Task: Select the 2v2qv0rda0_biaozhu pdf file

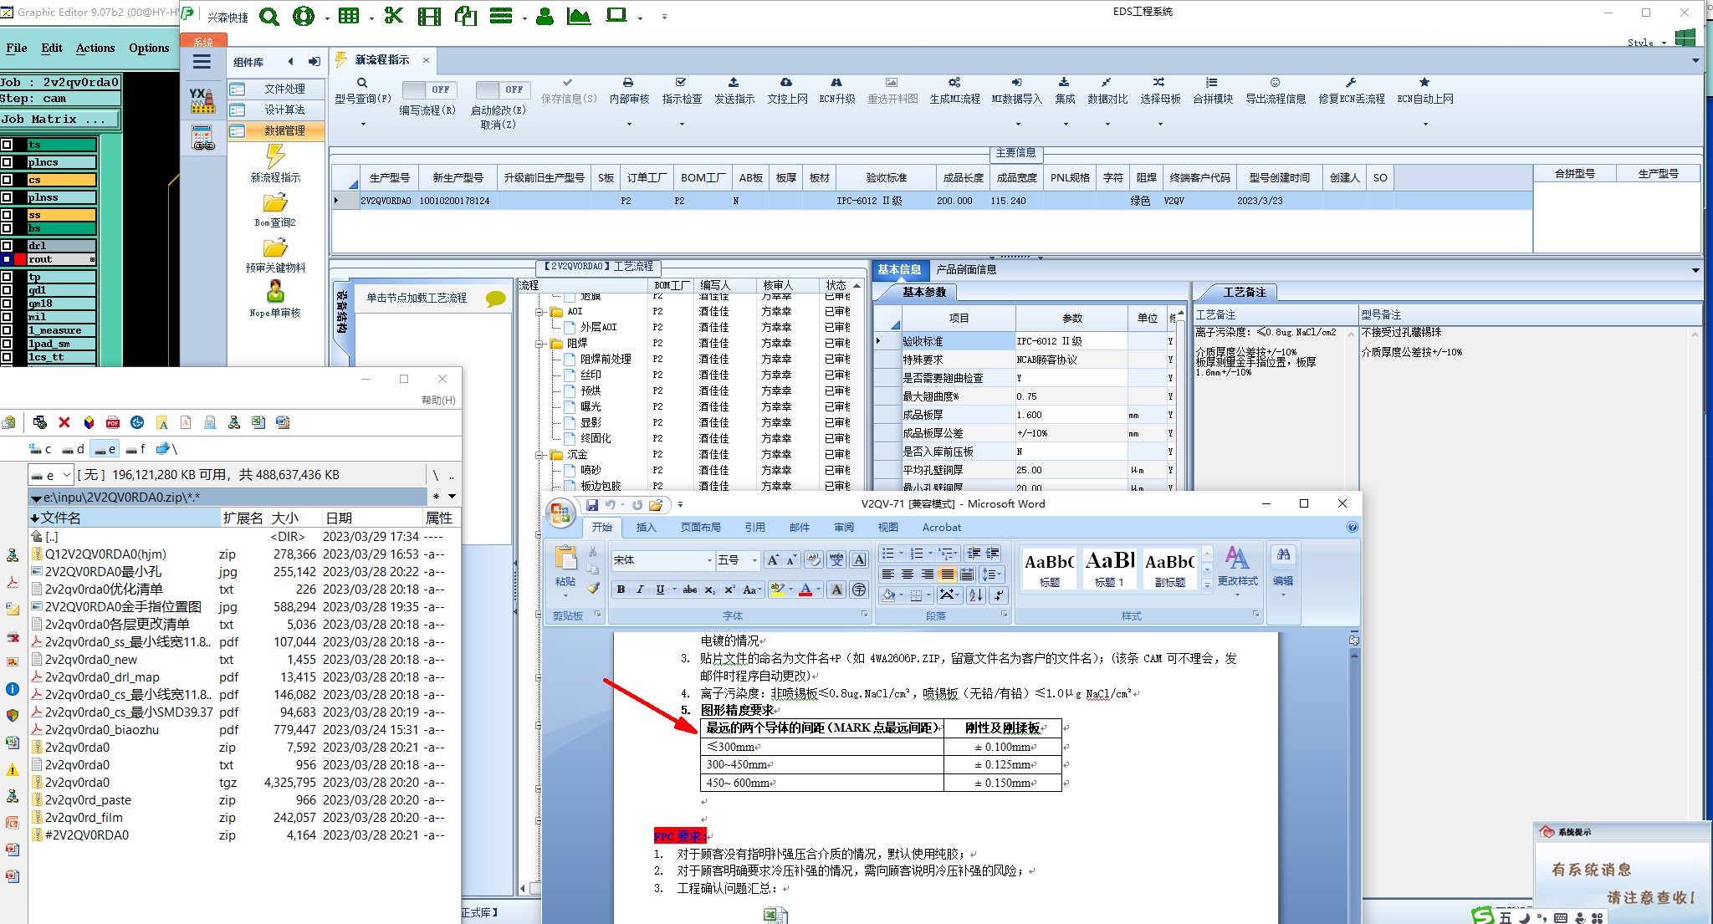Action: tap(102, 730)
